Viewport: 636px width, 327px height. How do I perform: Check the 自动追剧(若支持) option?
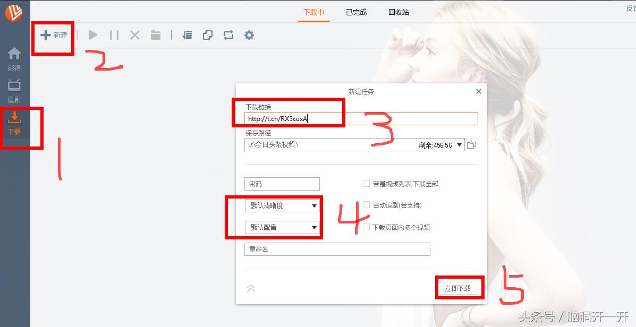(367, 205)
